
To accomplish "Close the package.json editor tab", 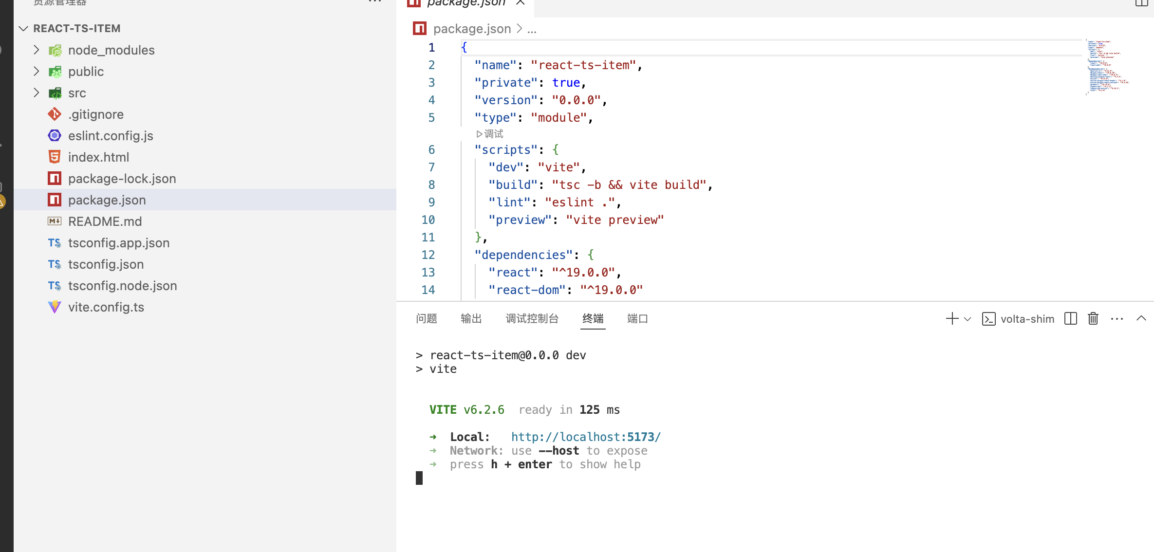I will (x=521, y=3).
